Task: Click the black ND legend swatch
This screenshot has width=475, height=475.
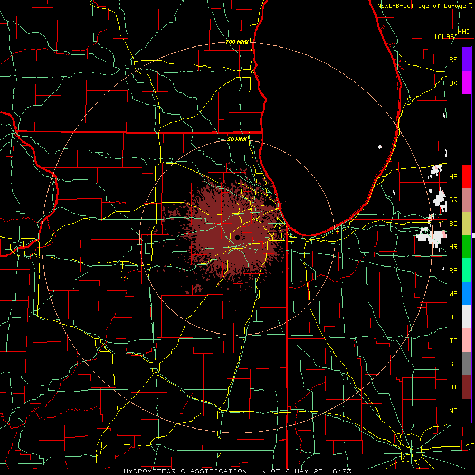Action: (x=466, y=411)
